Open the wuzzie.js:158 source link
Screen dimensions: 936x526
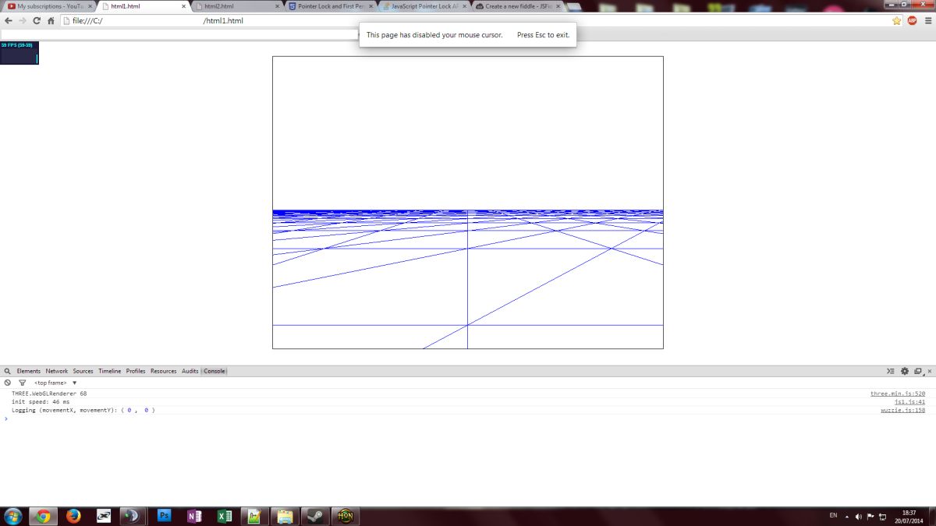(x=903, y=410)
